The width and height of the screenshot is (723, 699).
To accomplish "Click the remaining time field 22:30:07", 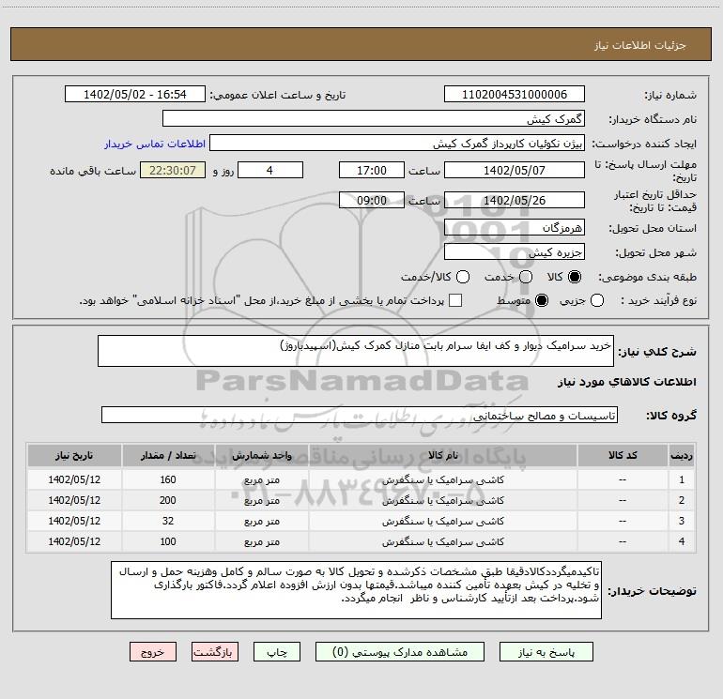I will (173, 170).
